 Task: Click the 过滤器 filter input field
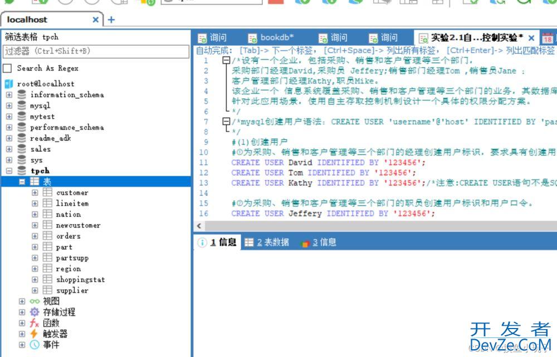96,51
